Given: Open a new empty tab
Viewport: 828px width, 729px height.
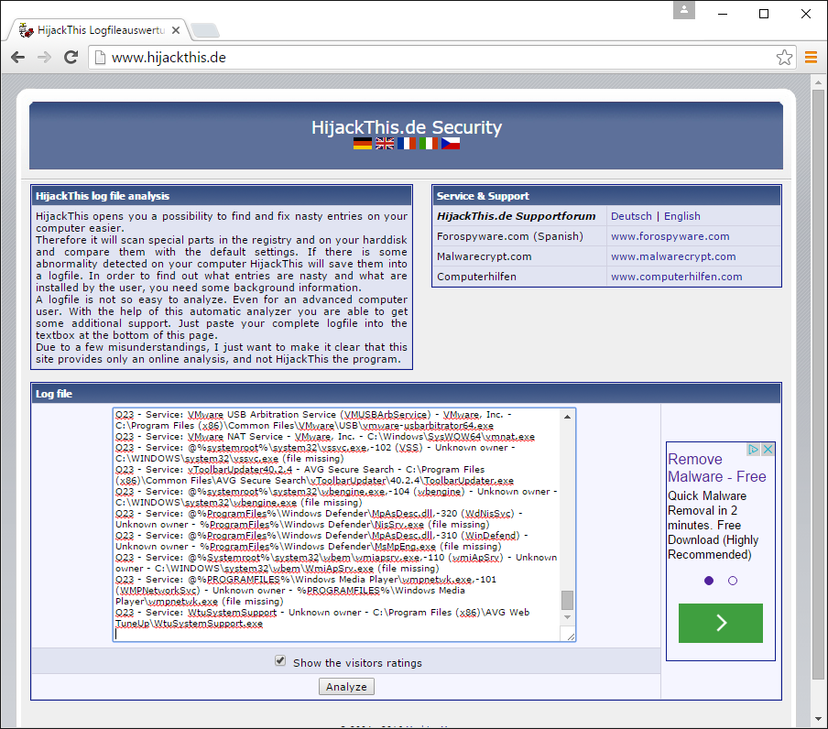Looking at the screenshot, I should pyautogui.click(x=205, y=30).
